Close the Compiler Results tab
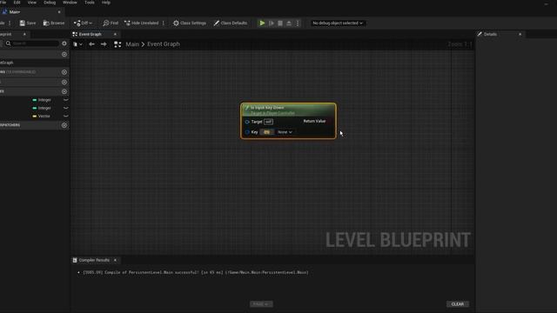This screenshot has width=557, height=313. (115, 260)
